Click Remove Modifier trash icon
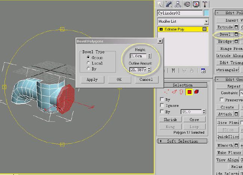 click(x=192, y=71)
